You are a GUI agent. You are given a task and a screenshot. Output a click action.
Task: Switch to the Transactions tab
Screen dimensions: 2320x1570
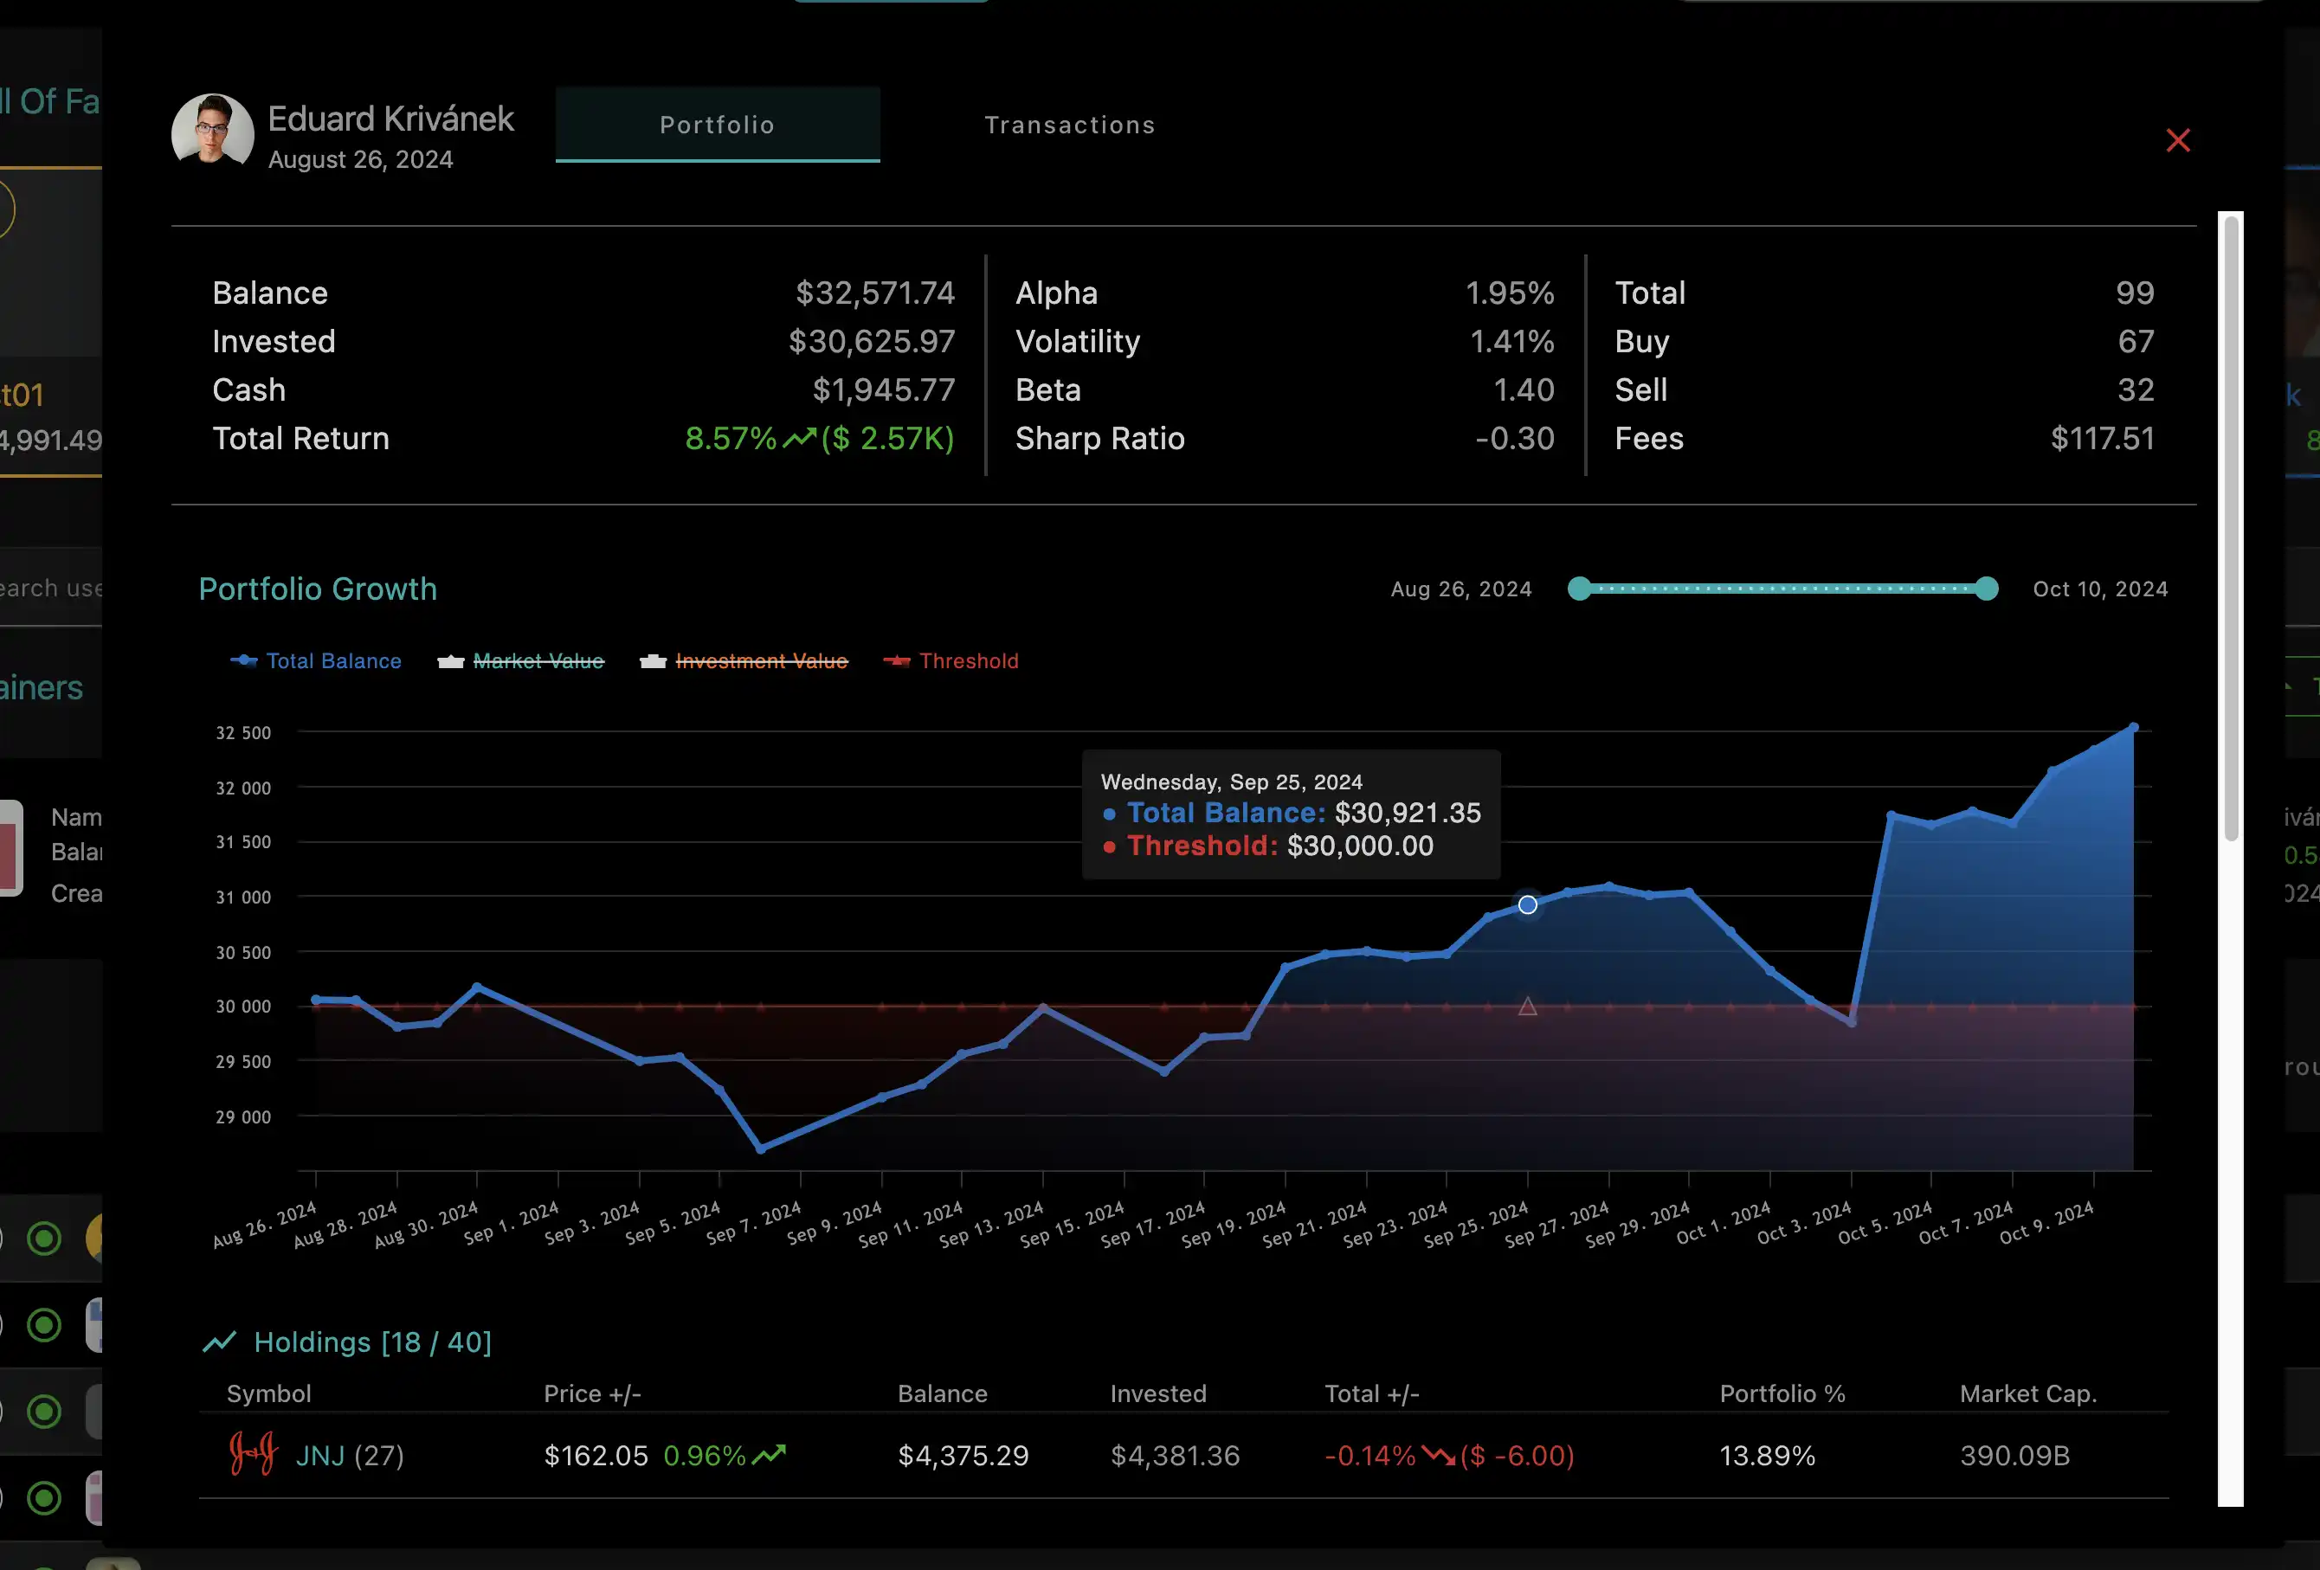[x=1069, y=125]
